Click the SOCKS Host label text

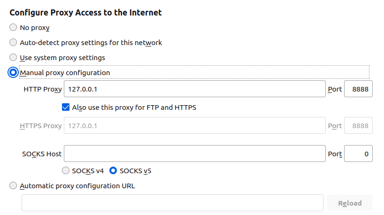click(42, 154)
